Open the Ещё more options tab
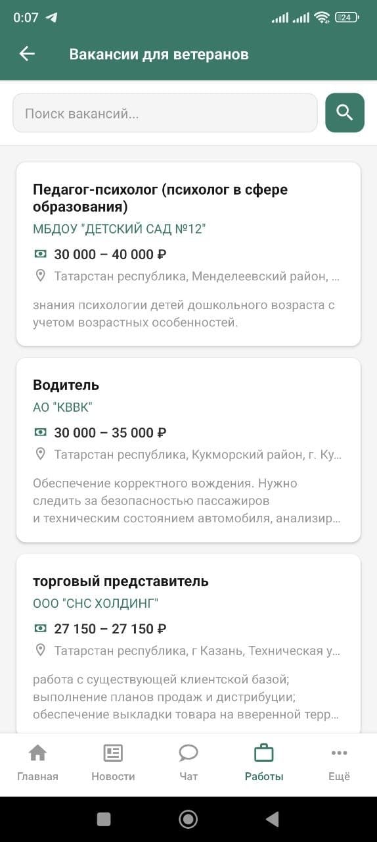This screenshot has width=377, height=842. tap(339, 763)
